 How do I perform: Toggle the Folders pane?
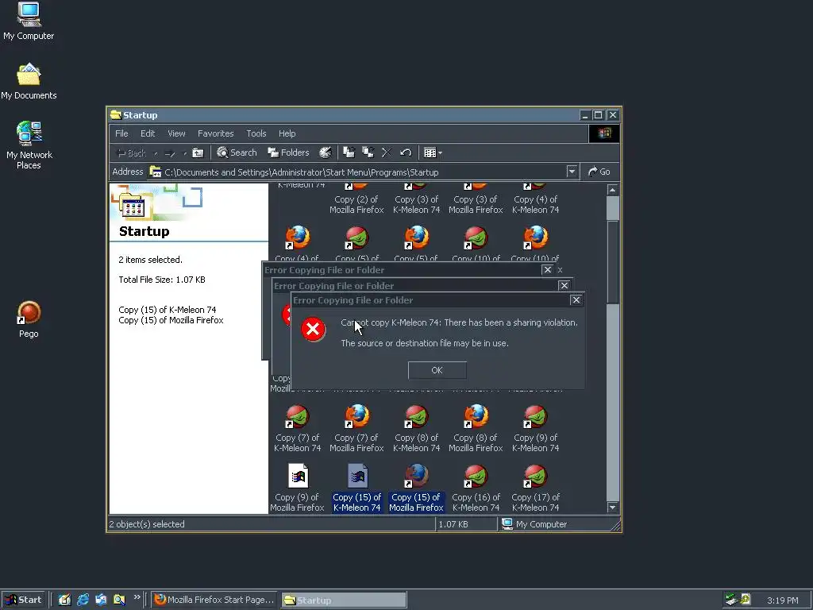click(288, 152)
